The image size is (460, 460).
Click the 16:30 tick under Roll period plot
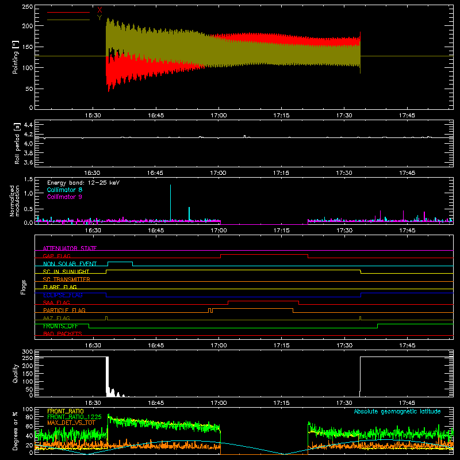pyautogui.click(x=92, y=173)
